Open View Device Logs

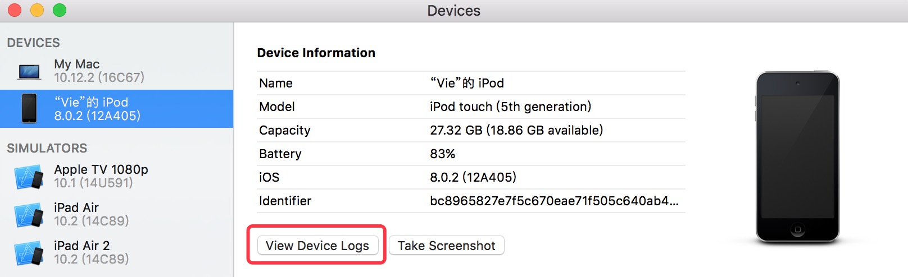pyautogui.click(x=317, y=246)
